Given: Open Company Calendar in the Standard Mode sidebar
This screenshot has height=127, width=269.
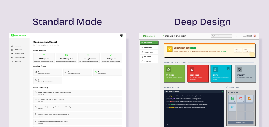Looking at the screenshot, I should pos(20,58).
